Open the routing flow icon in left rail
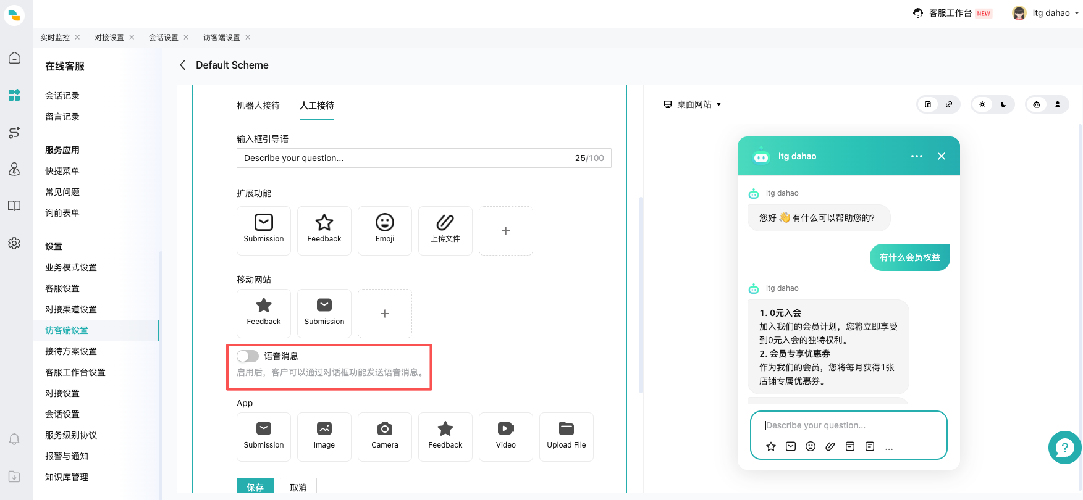This screenshot has height=500, width=1083. point(14,132)
